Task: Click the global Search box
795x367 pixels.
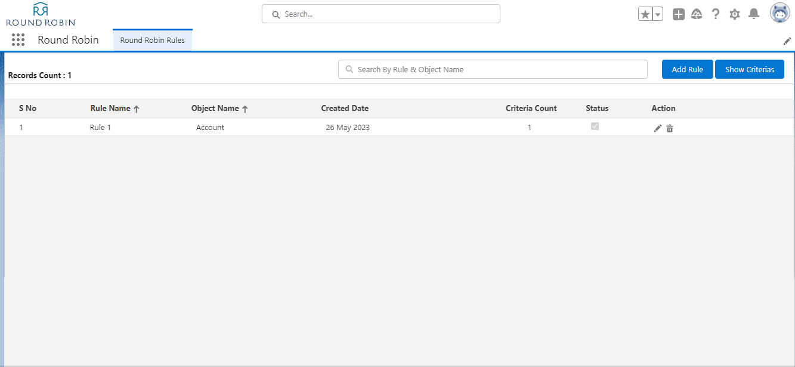Action: [381, 14]
